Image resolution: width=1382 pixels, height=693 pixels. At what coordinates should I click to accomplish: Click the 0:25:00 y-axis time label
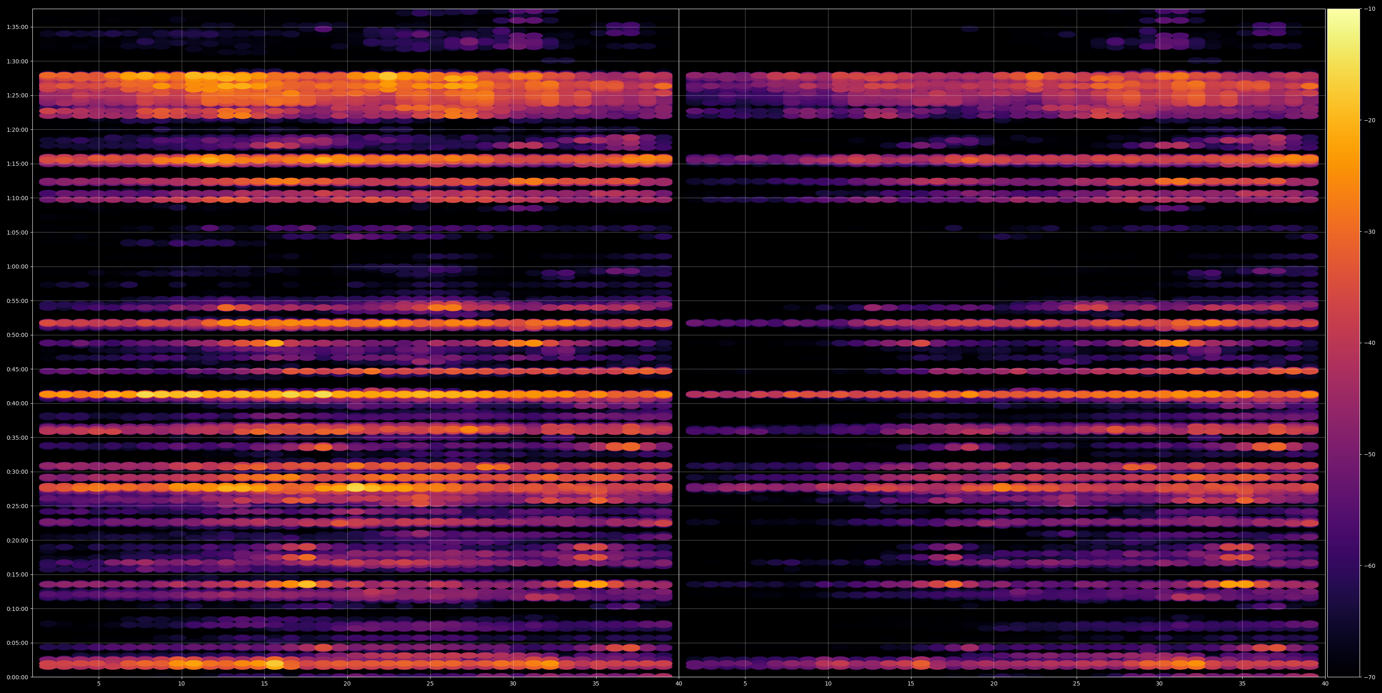pos(17,506)
